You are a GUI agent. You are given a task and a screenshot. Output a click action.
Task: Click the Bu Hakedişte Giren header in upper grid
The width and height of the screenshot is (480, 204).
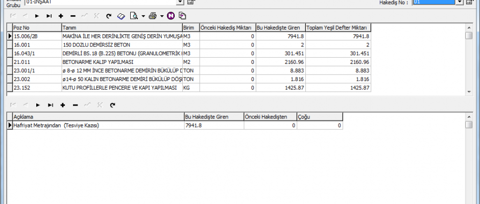(x=279, y=28)
